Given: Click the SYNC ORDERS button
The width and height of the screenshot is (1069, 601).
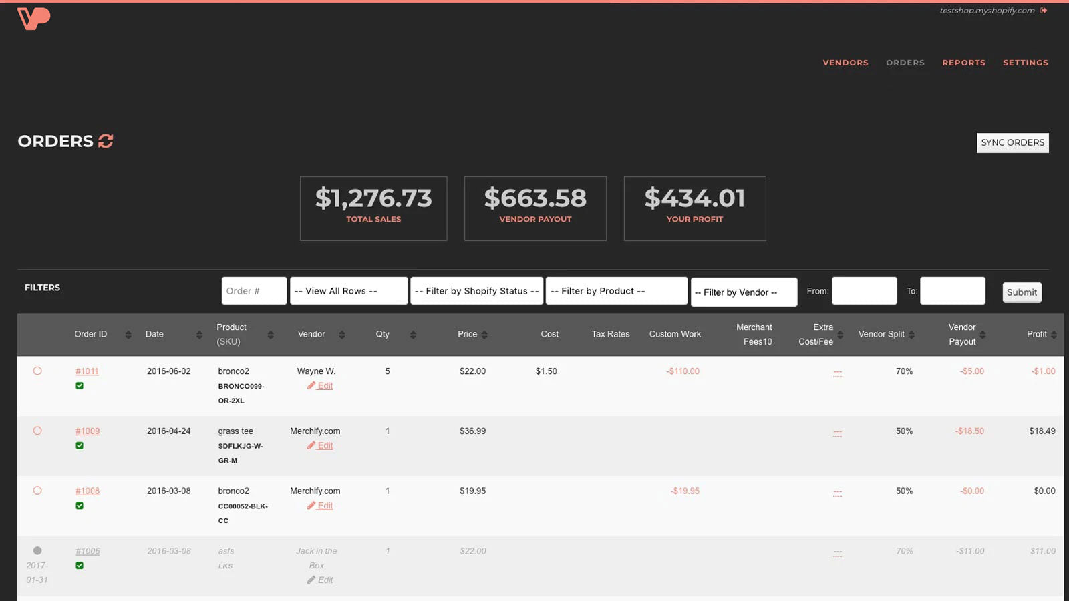Looking at the screenshot, I should pyautogui.click(x=1012, y=142).
